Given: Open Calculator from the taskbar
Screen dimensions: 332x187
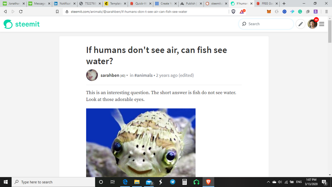Looking at the screenshot, I should click(x=185, y=182).
